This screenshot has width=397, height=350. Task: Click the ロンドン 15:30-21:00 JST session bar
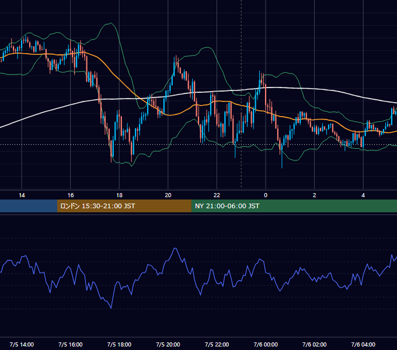click(124, 206)
